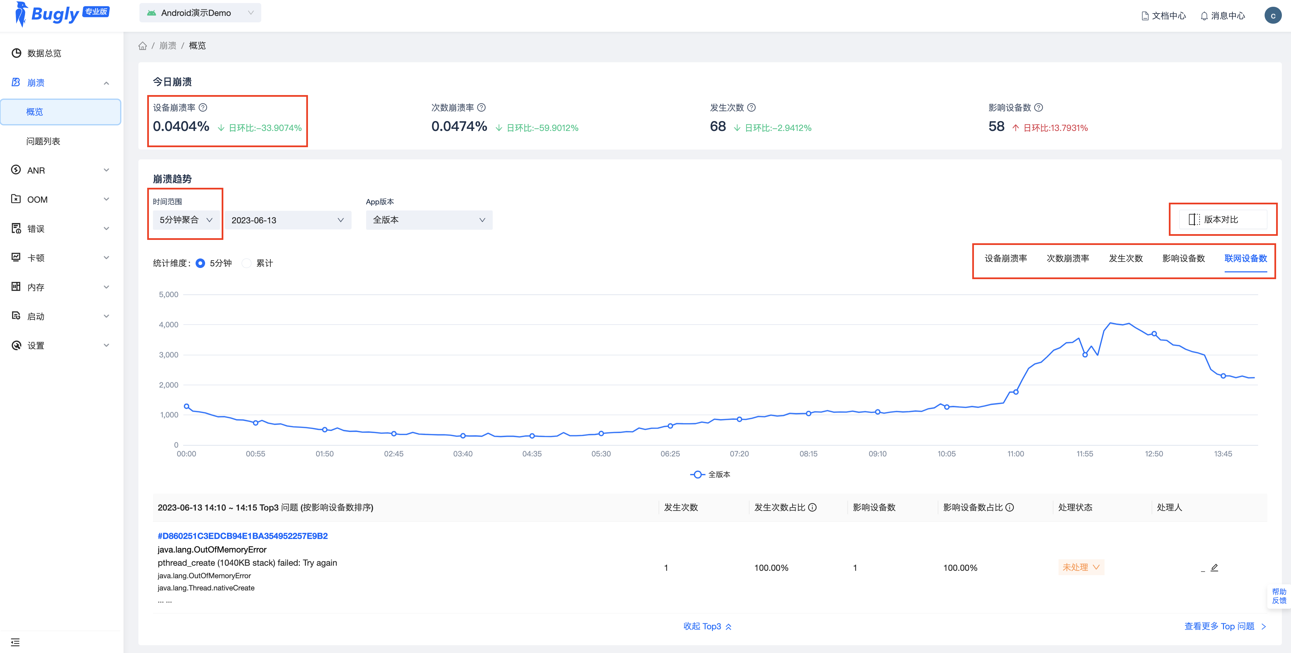Click chart data point at 00:00
This screenshot has height=653, width=1291.
tap(186, 406)
